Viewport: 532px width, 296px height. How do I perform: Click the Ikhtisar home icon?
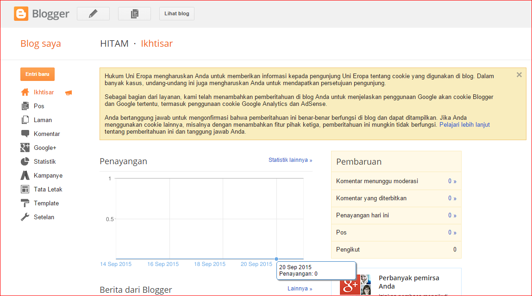25,92
